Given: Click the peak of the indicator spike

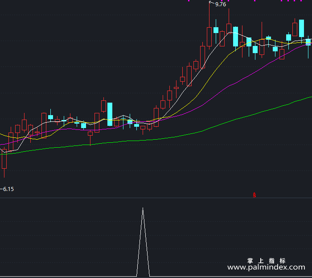Looking at the screenshot, I should [x=143, y=208].
